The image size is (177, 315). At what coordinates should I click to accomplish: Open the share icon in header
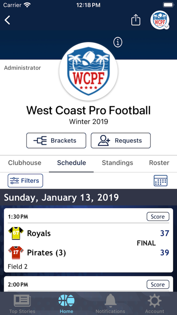[136, 20]
